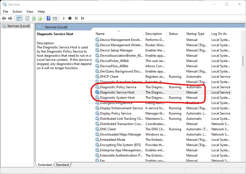This screenshot has height=174, width=246.
Task: Click the gear icon of Display Enhancement Service
Action: 97,108
